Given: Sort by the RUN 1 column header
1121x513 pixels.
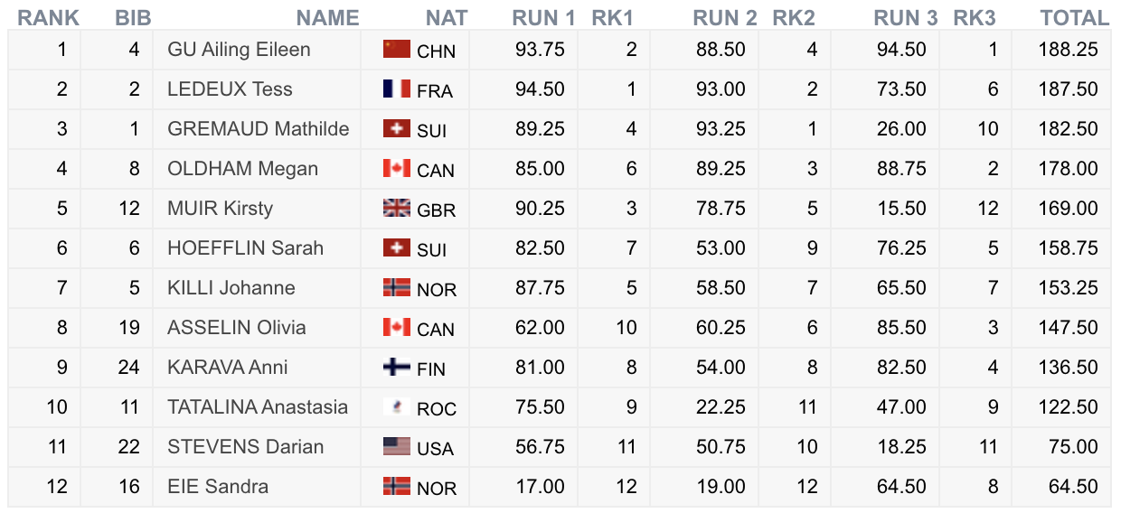Looking at the screenshot, I should [543, 18].
